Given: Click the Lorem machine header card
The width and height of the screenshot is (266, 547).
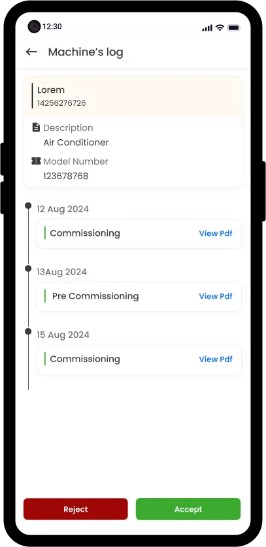Looking at the screenshot, I should point(133,97).
